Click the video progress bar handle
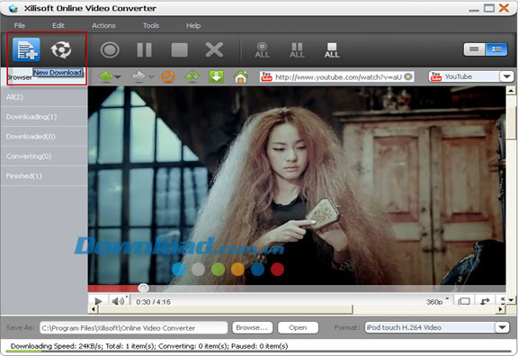This screenshot has height=356, width=518. [x=143, y=289]
